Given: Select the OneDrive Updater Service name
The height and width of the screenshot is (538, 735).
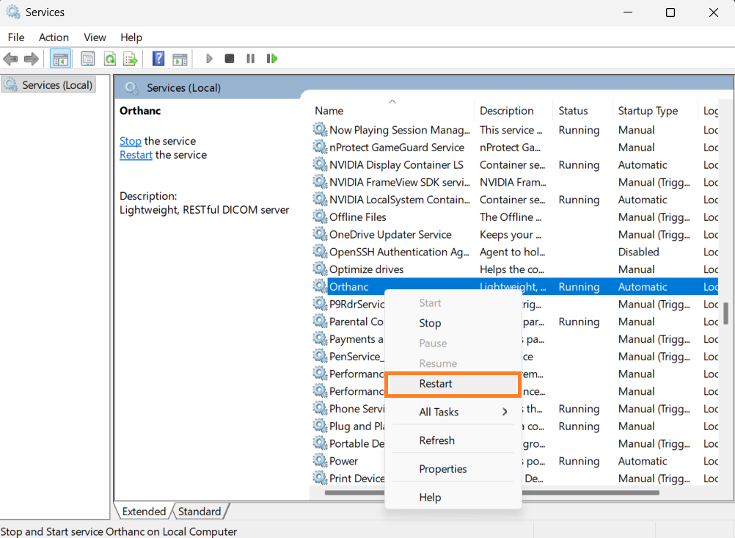Looking at the screenshot, I should pos(390,235).
